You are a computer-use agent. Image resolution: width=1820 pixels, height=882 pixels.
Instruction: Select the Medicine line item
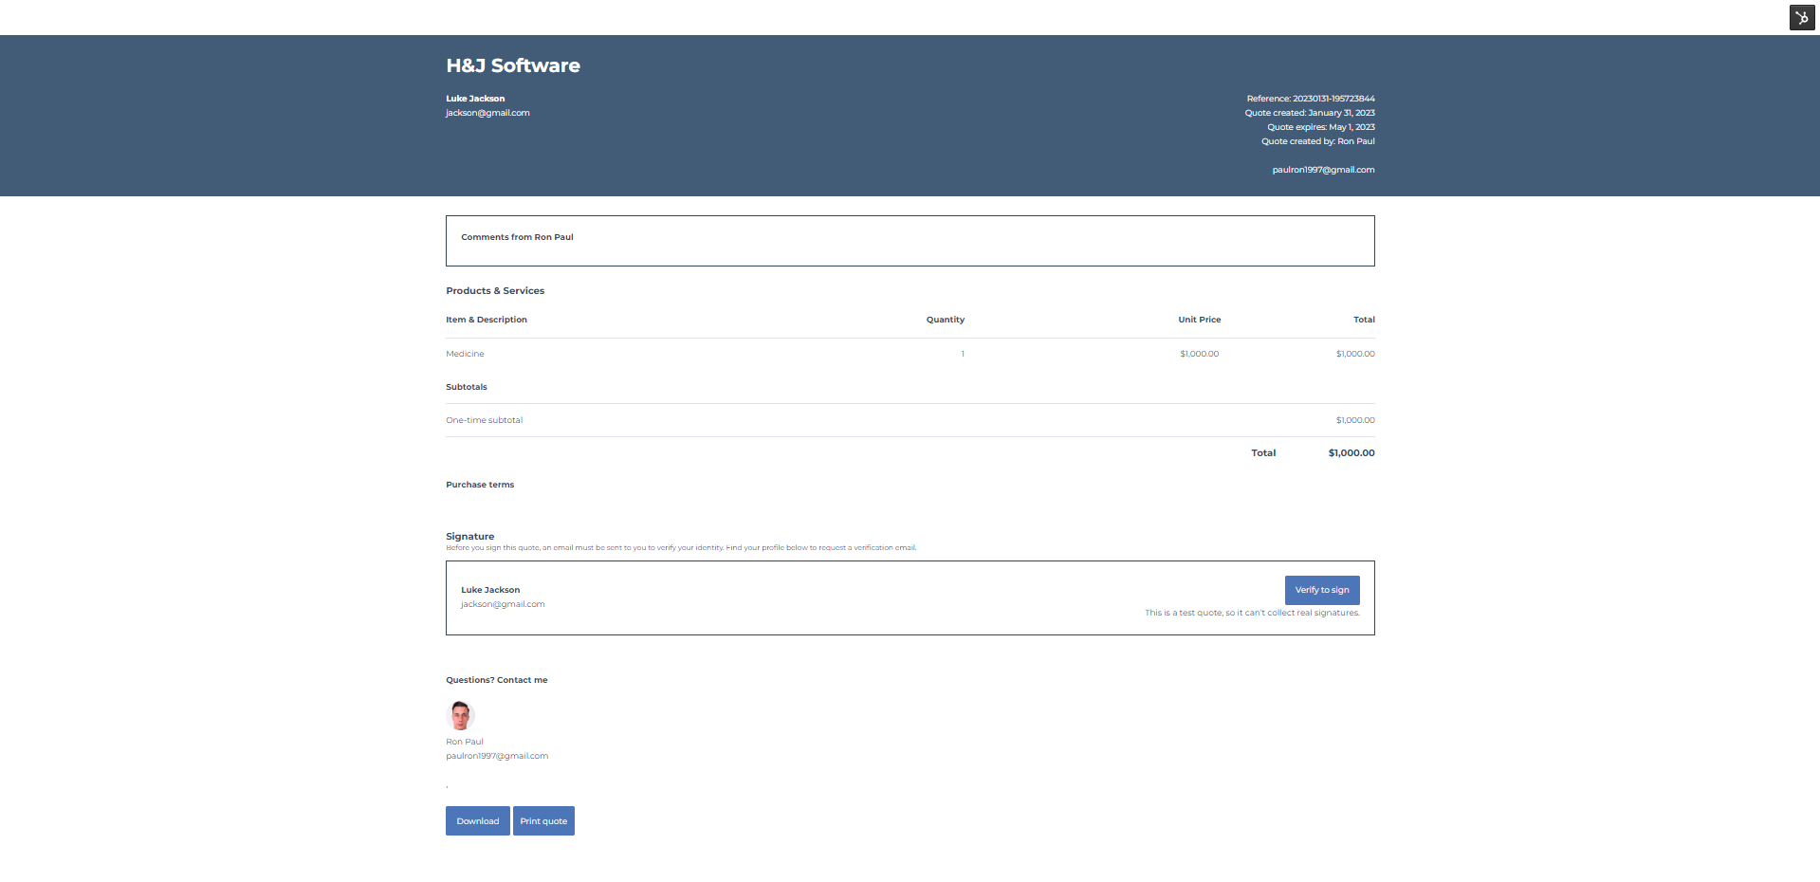(465, 353)
